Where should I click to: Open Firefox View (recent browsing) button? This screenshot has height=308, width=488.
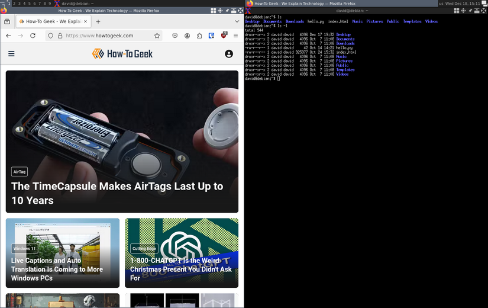tap(7, 21)
